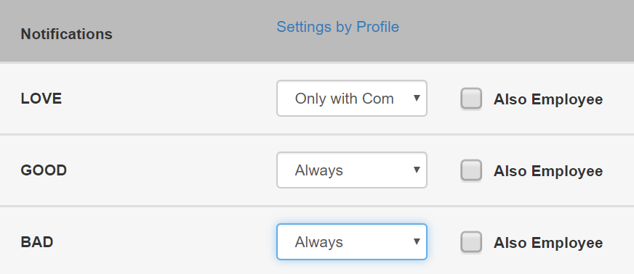Viewport: 634px width, 274px height.
Task: Tick Also Employee checkbox in GOOD row
Action: click(x=471, y=170)
